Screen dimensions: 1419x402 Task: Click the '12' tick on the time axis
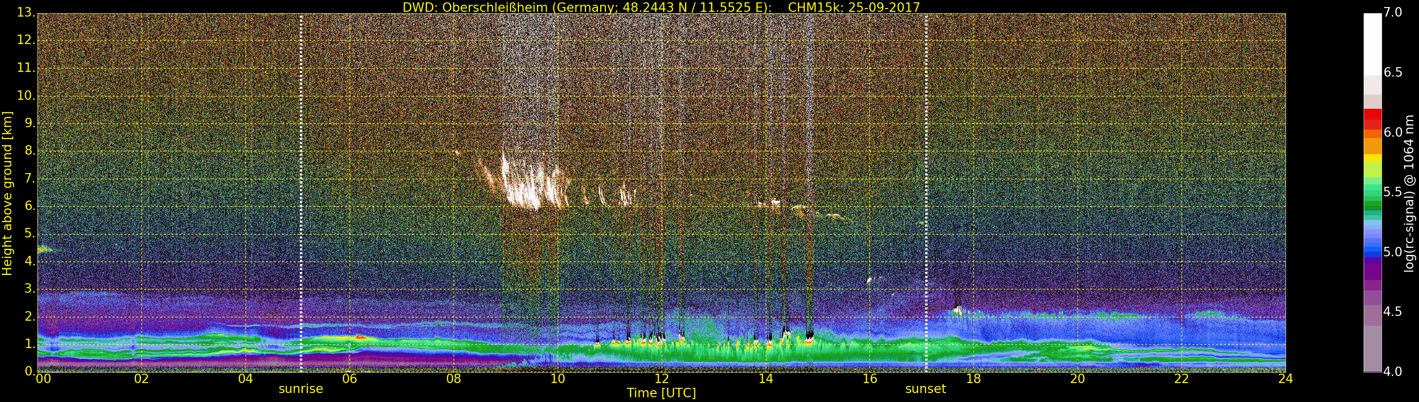pyautogui.click(x=662, y=378)
